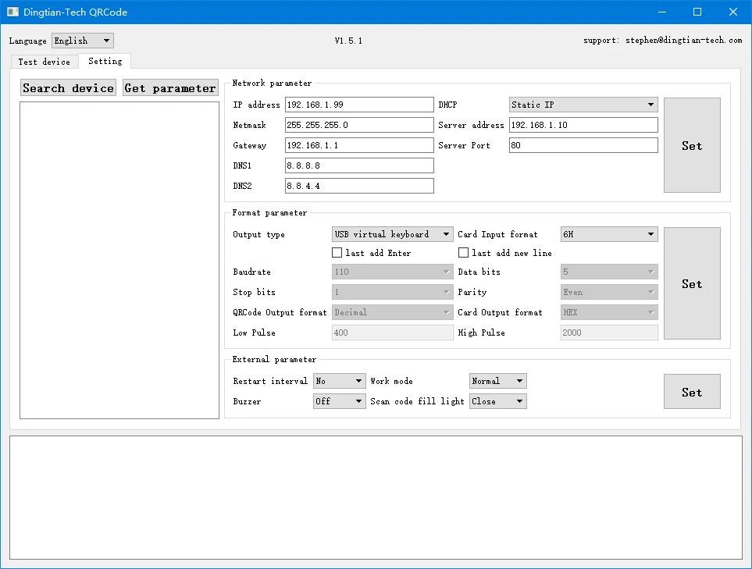Switch to the Test device tab
The width and height of the screenshot is (752, 569).
coord(45,62)
